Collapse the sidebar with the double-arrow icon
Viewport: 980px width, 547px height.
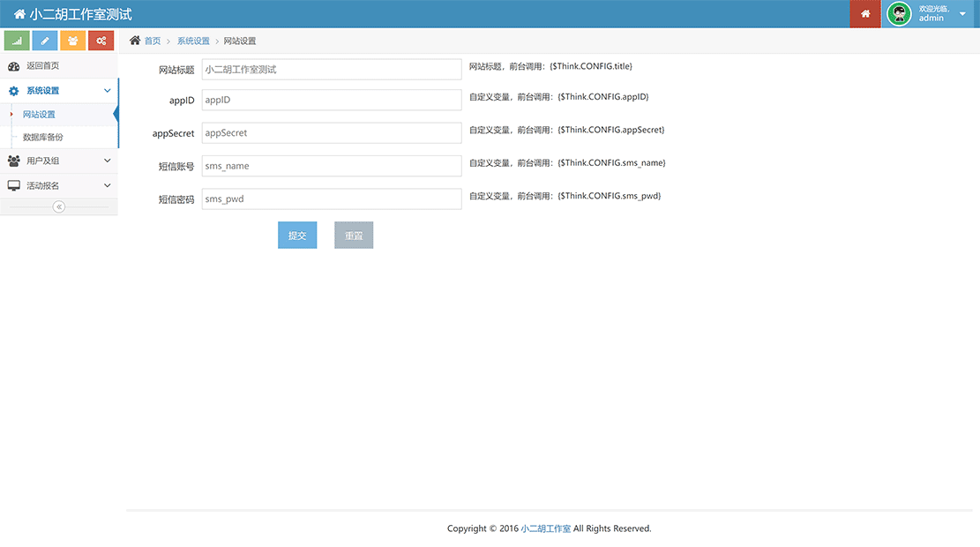click(x=59, y=206)
